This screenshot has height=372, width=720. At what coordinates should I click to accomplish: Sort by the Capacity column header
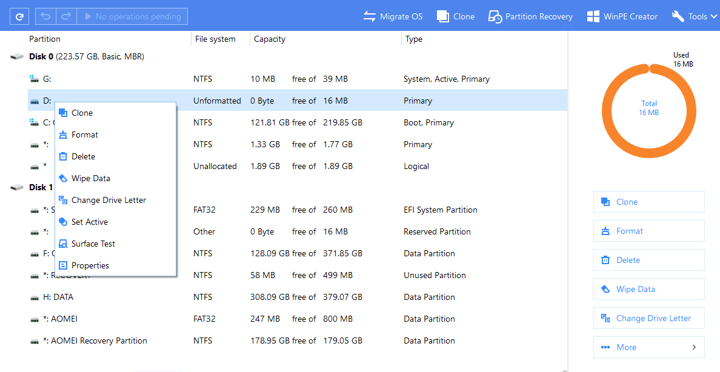270,39
